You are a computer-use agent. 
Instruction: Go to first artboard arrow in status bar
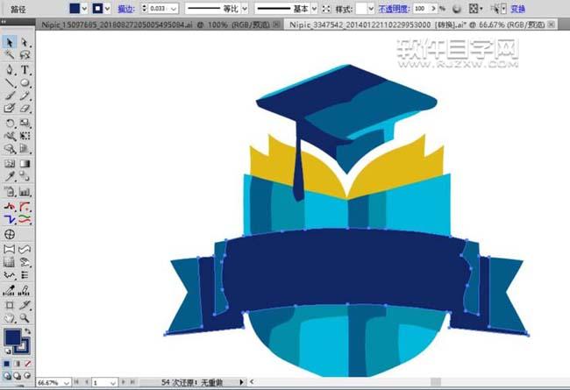76,382
